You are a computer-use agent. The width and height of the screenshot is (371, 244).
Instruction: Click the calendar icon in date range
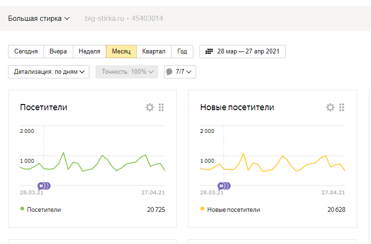click(x=208, y=52)
